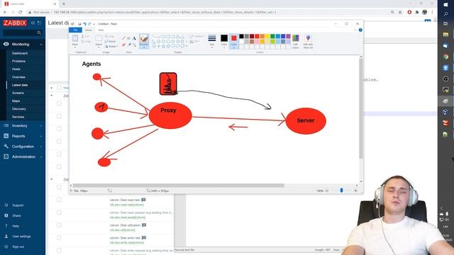
Task: Select the Eraser tool in Paint
Action: [x=123, y=45]
